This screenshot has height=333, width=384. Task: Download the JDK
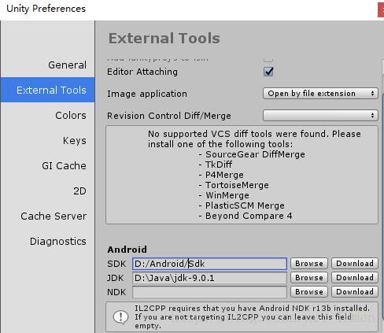[355, 278]
